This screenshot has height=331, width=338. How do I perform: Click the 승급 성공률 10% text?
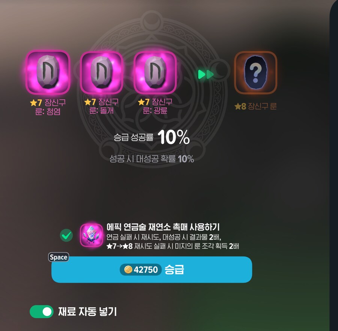(152, 137)
